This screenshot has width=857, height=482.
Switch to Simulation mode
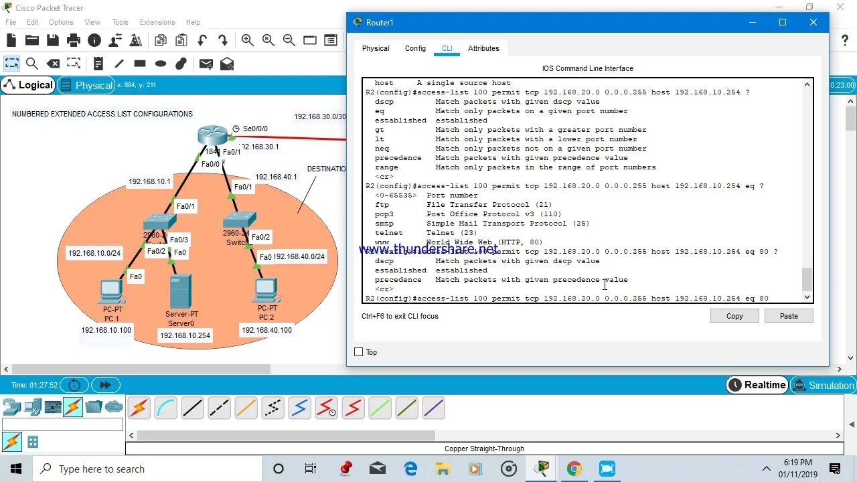point(823,385)
